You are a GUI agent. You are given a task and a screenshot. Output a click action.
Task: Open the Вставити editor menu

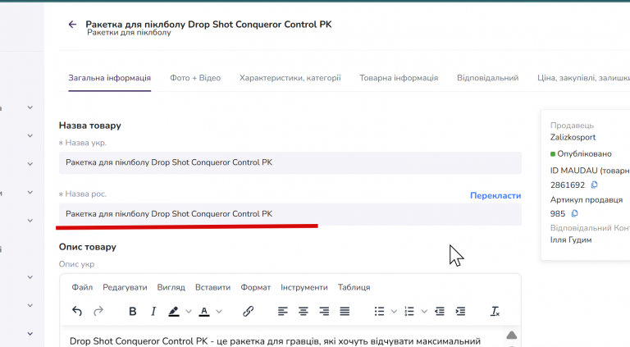213,288
